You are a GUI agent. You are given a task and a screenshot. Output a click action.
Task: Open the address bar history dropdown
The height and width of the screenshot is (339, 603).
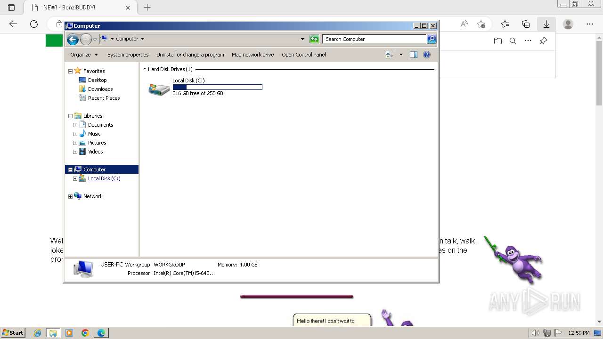302,39
